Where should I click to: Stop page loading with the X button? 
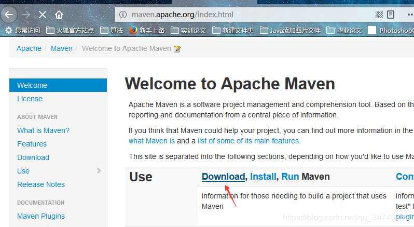pos(43,15)
